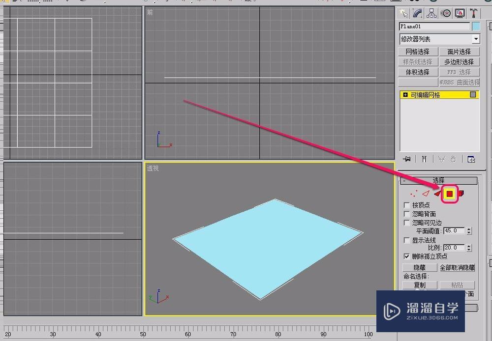Select Vertex sub-object level icon
492x341 pixels.
[414, 194]
